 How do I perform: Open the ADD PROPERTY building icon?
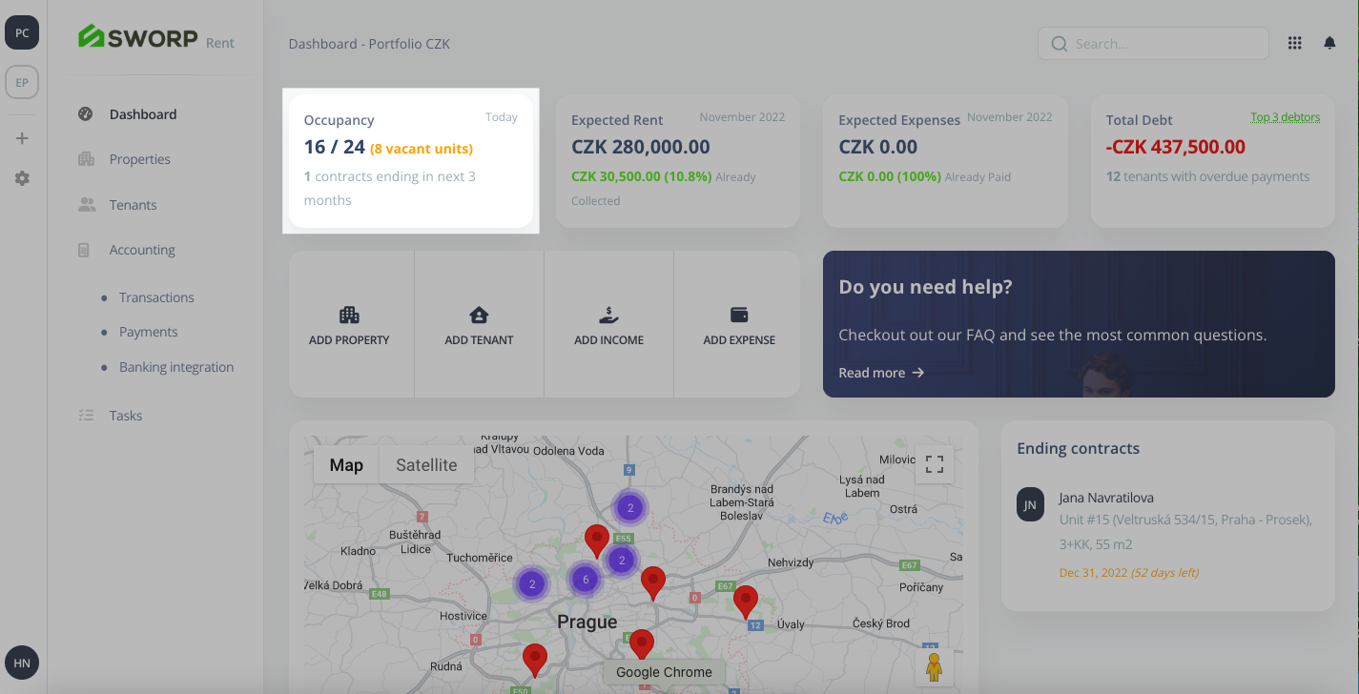click(350, 314)
